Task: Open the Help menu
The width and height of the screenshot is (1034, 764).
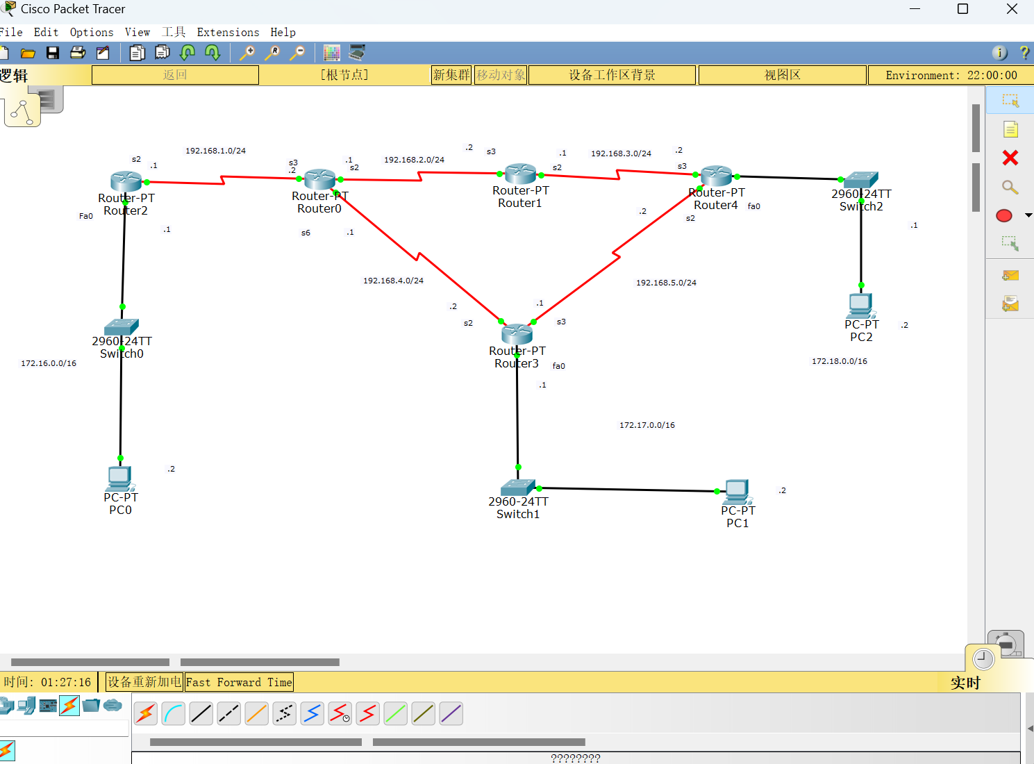Action: (x=283, y=32)
